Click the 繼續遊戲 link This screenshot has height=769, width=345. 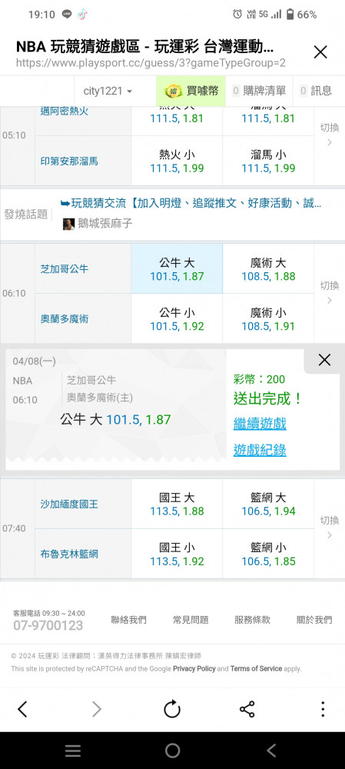[x=260, y=424]
